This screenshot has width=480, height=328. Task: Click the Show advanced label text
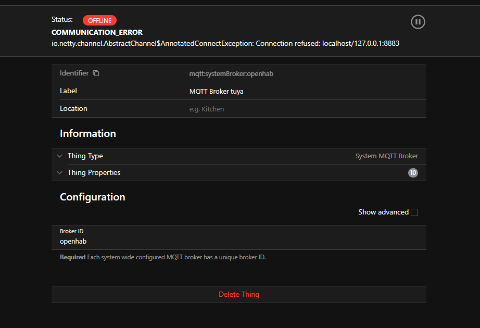coord(383,212)
